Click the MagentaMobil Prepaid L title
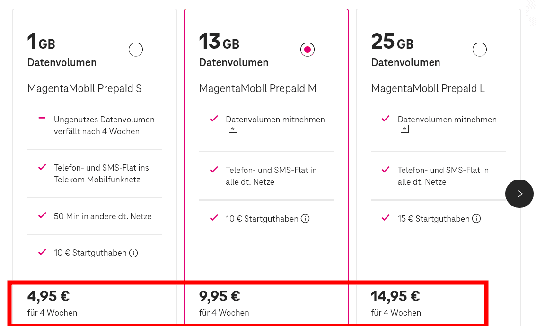This screenshot has height=326, width=536. [428, 88]
